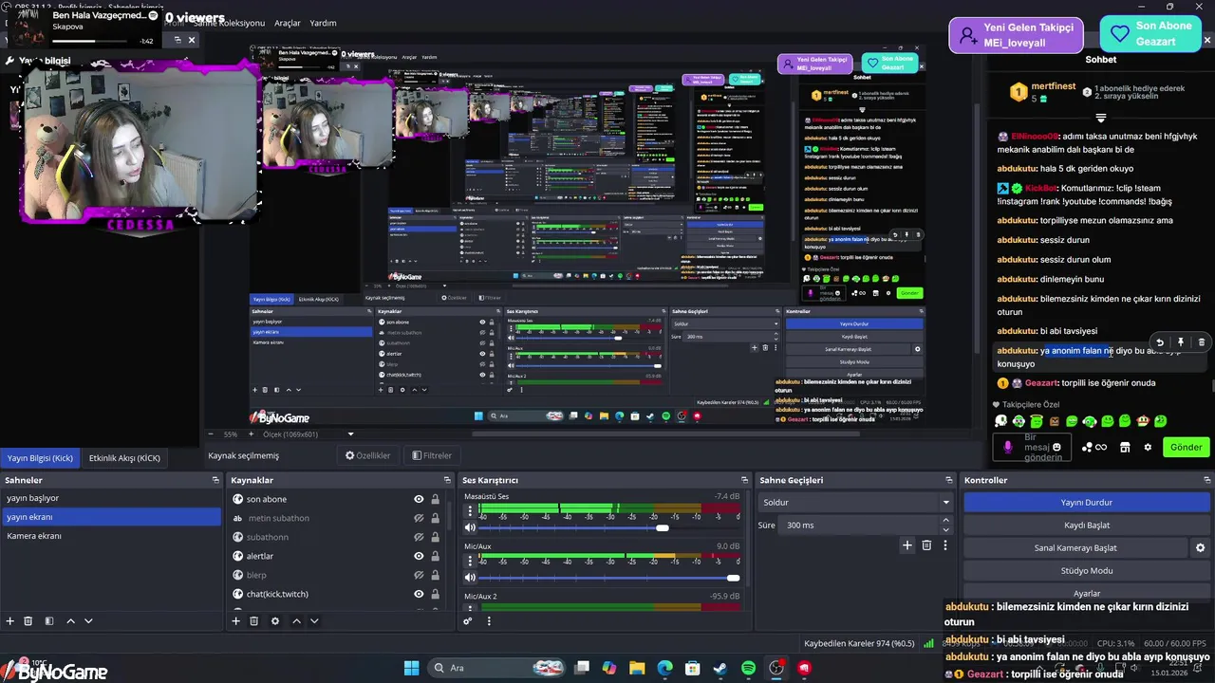Switch to Yayın Bilgisi (Kick) tab

click(x=40, y=458)
